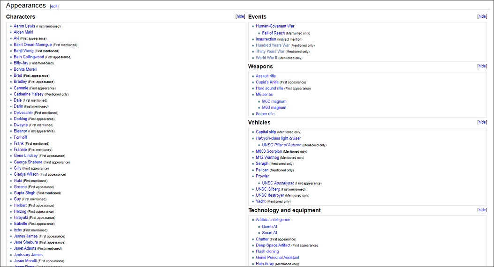Select the M6C magnum link

(274, 102)
